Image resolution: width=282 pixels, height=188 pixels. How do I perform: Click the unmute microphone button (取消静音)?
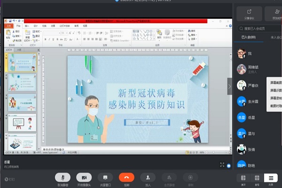[x=63, y=177]
